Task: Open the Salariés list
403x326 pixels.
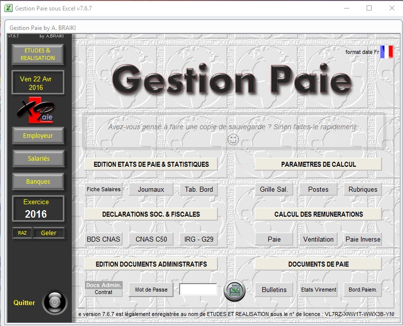Action: (x=37, y=159)
